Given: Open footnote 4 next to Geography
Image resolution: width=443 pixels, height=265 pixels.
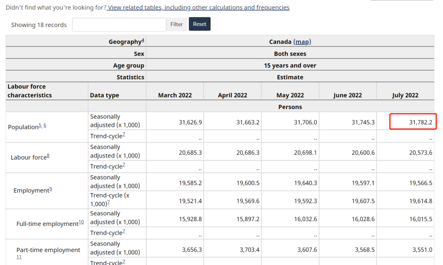Looking at the screenshot, I should tap(143, 41).
